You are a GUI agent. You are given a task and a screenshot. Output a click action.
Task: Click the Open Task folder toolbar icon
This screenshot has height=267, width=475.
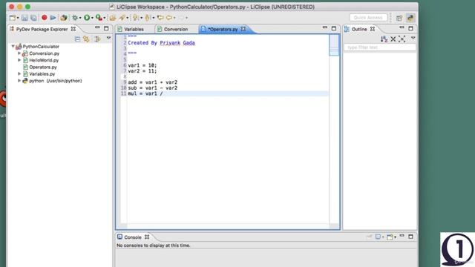pos(113,18)
